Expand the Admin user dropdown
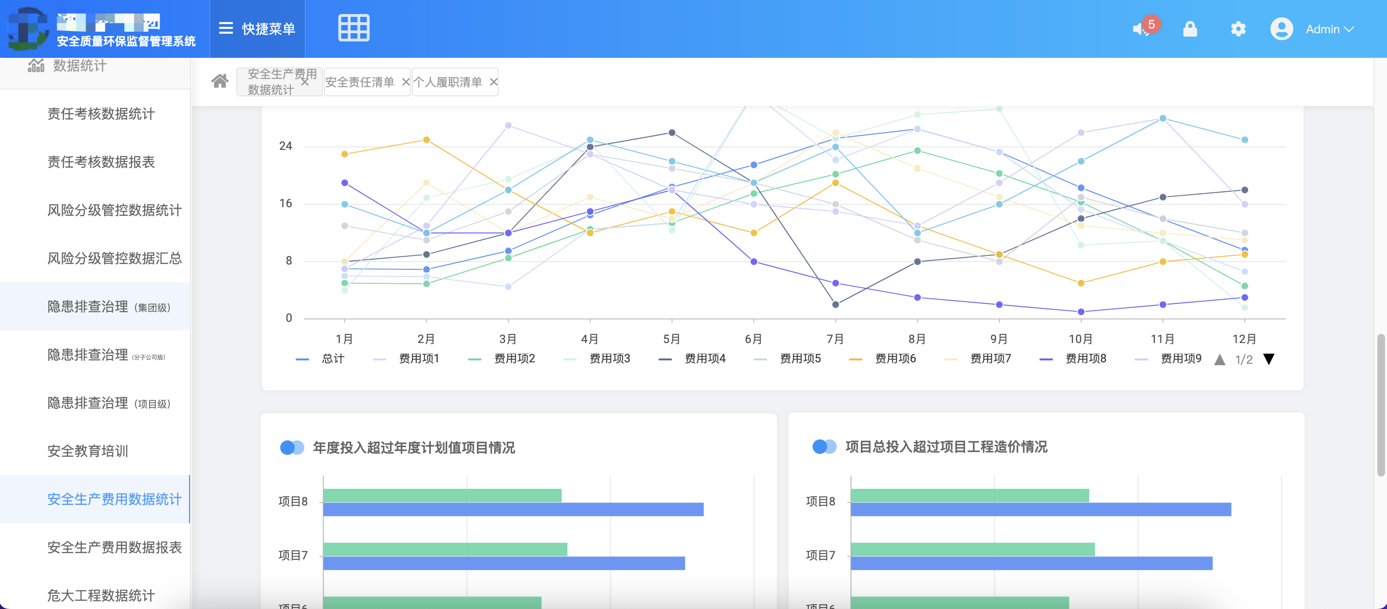Screen dimensions: 1387x609 pos(1349,29)
